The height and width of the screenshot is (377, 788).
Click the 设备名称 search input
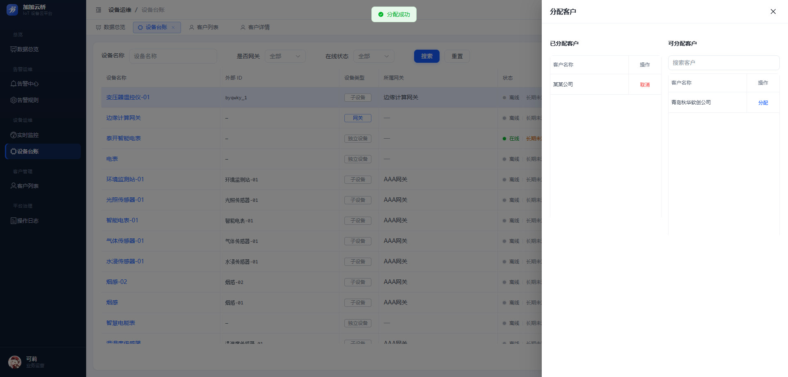(x=173, y=56)
